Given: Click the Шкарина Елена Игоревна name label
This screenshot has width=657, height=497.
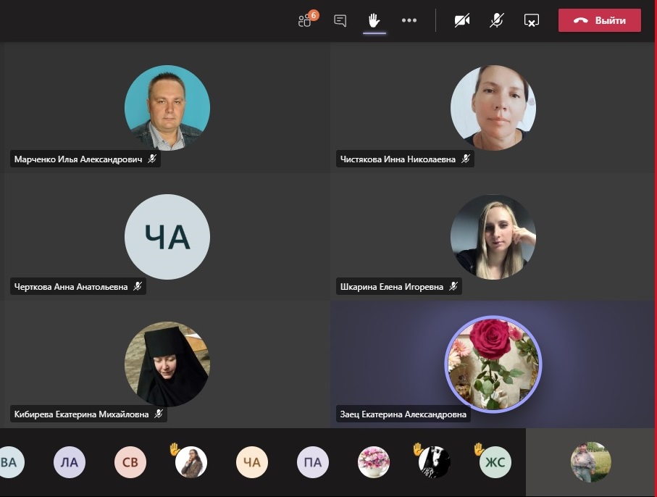Looking at the screenshot, I should point(391,286).
